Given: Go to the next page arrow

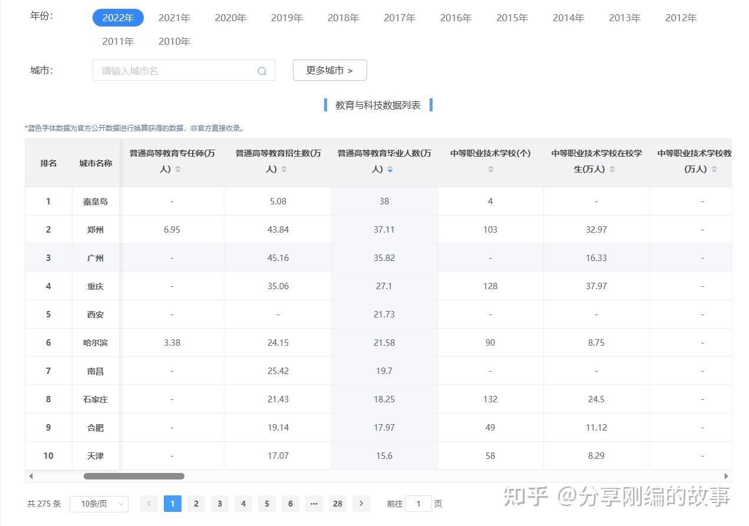Looking at the screenshot, I should 361,504.
